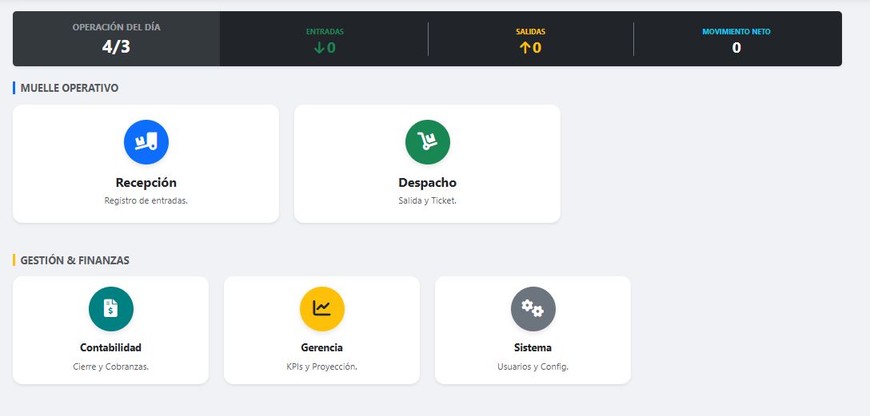Open the gray Sistema gears icon
The height and width of the screenshot is (416, 870).
point(533,309)
